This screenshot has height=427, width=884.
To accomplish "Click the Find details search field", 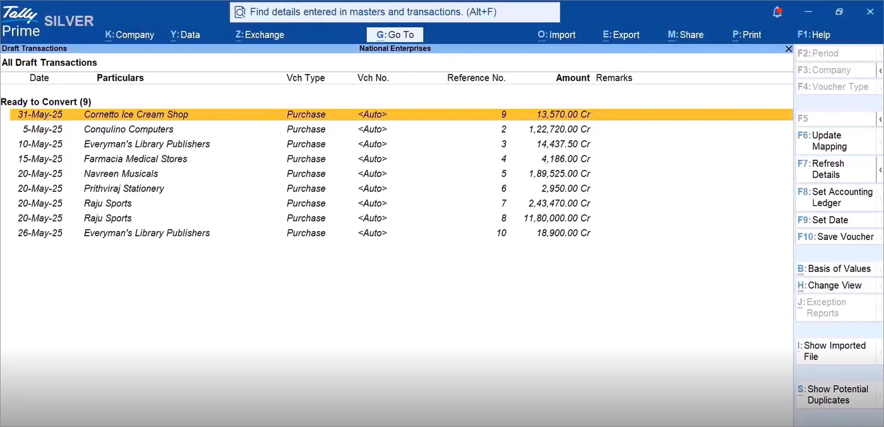I will (395, 12).
